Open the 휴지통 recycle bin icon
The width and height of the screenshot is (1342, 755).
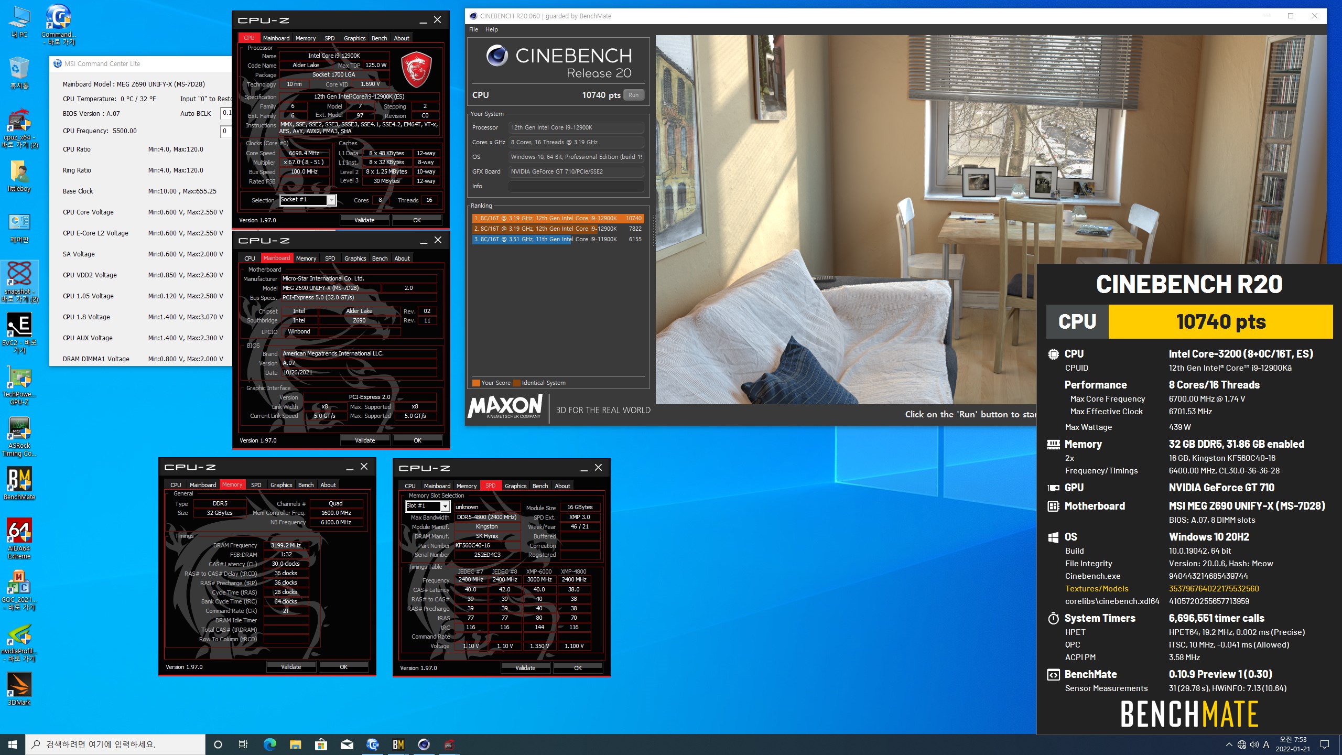pos(19,72)
